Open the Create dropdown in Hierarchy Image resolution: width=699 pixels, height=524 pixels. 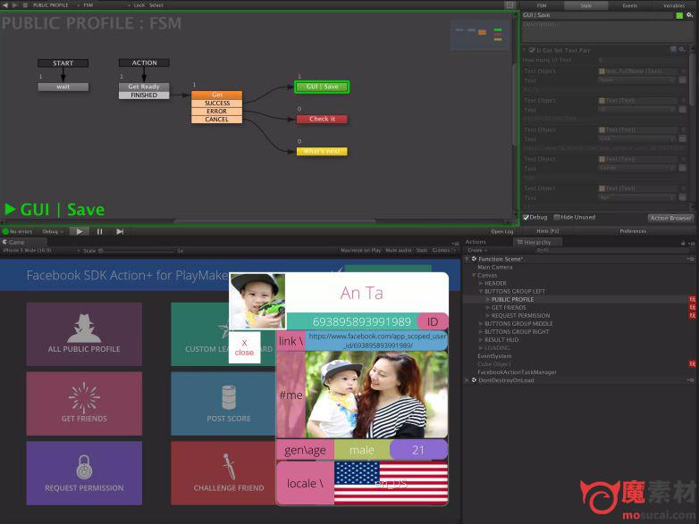(477, 250)
